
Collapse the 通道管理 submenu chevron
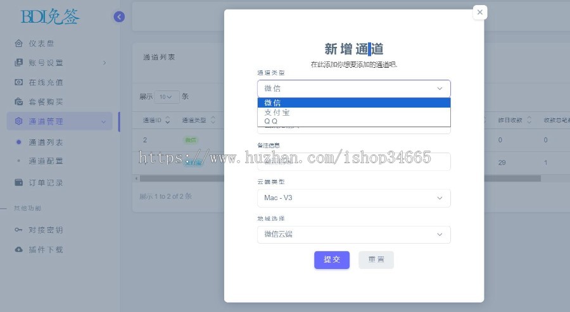pyautogui.click(x=104, y=122)
